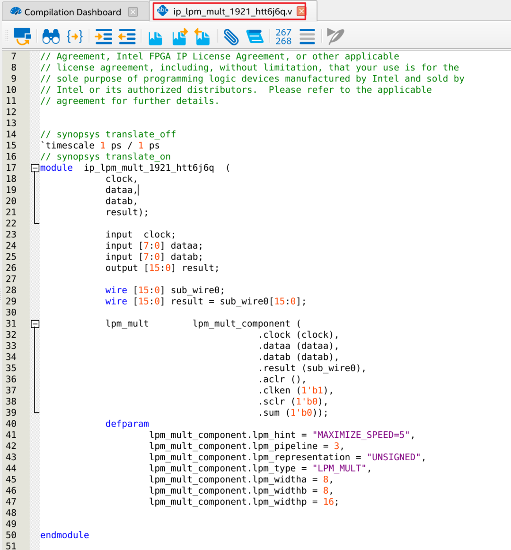This screenshot has height=550, width=511.
Task: Jump to previous bookmark icon
Action: click(x=202, y=36)
